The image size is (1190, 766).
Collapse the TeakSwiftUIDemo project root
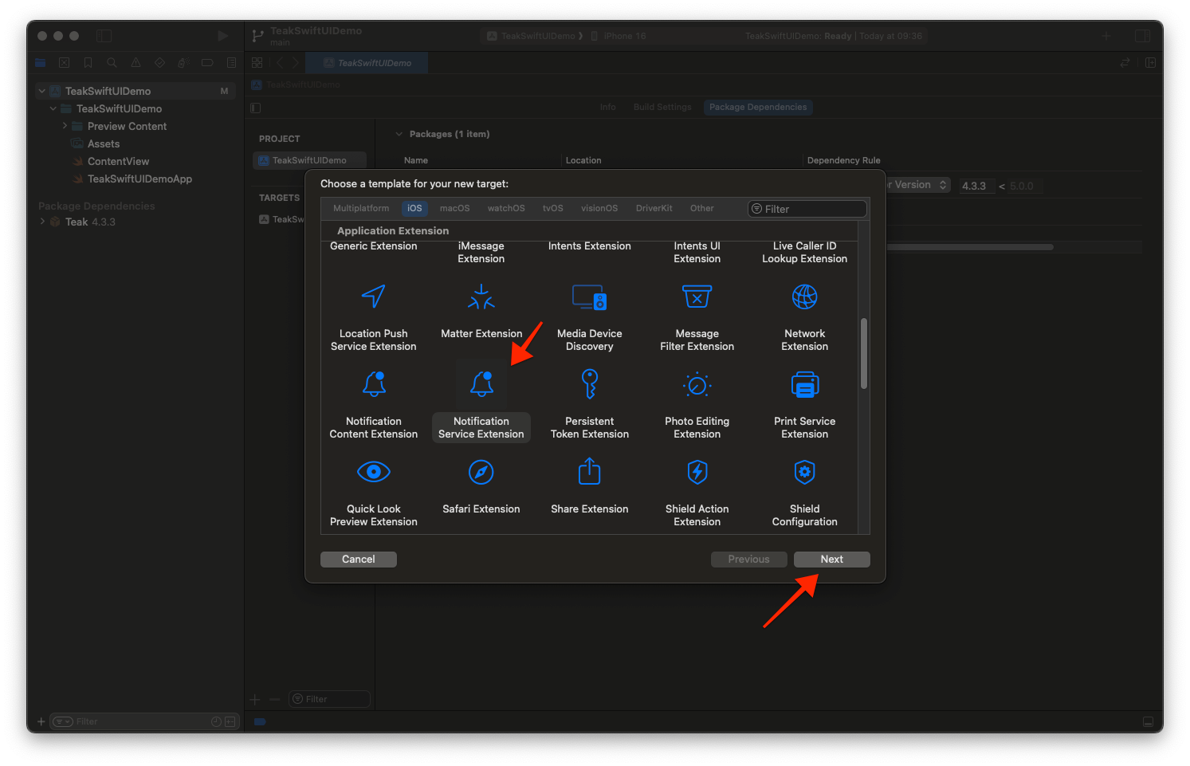pos(42,91)
